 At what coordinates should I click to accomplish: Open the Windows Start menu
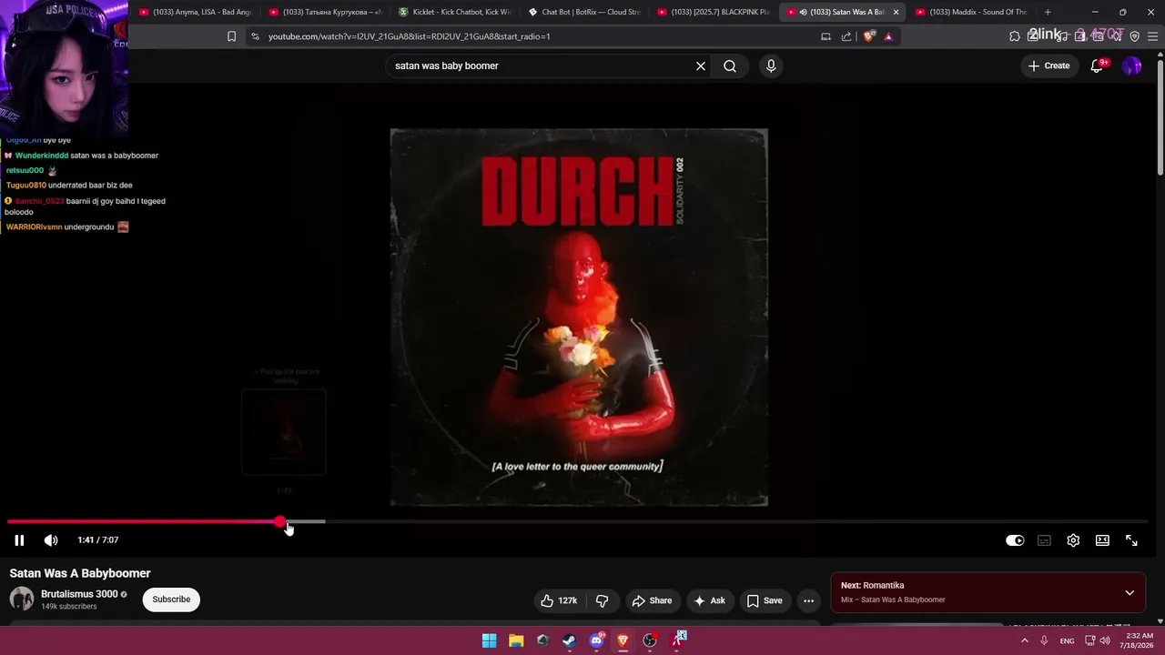click(490, 640)
